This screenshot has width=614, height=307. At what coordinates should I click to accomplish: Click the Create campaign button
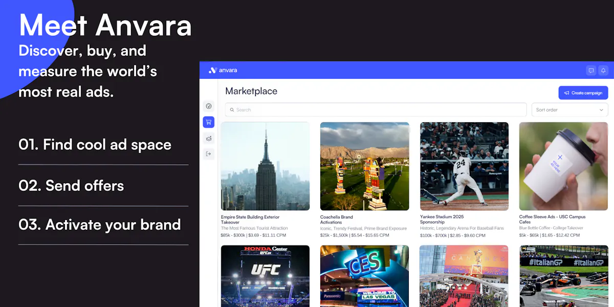583,93
